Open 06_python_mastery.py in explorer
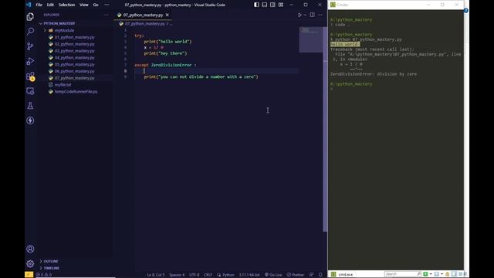 [x=74, y=71]
